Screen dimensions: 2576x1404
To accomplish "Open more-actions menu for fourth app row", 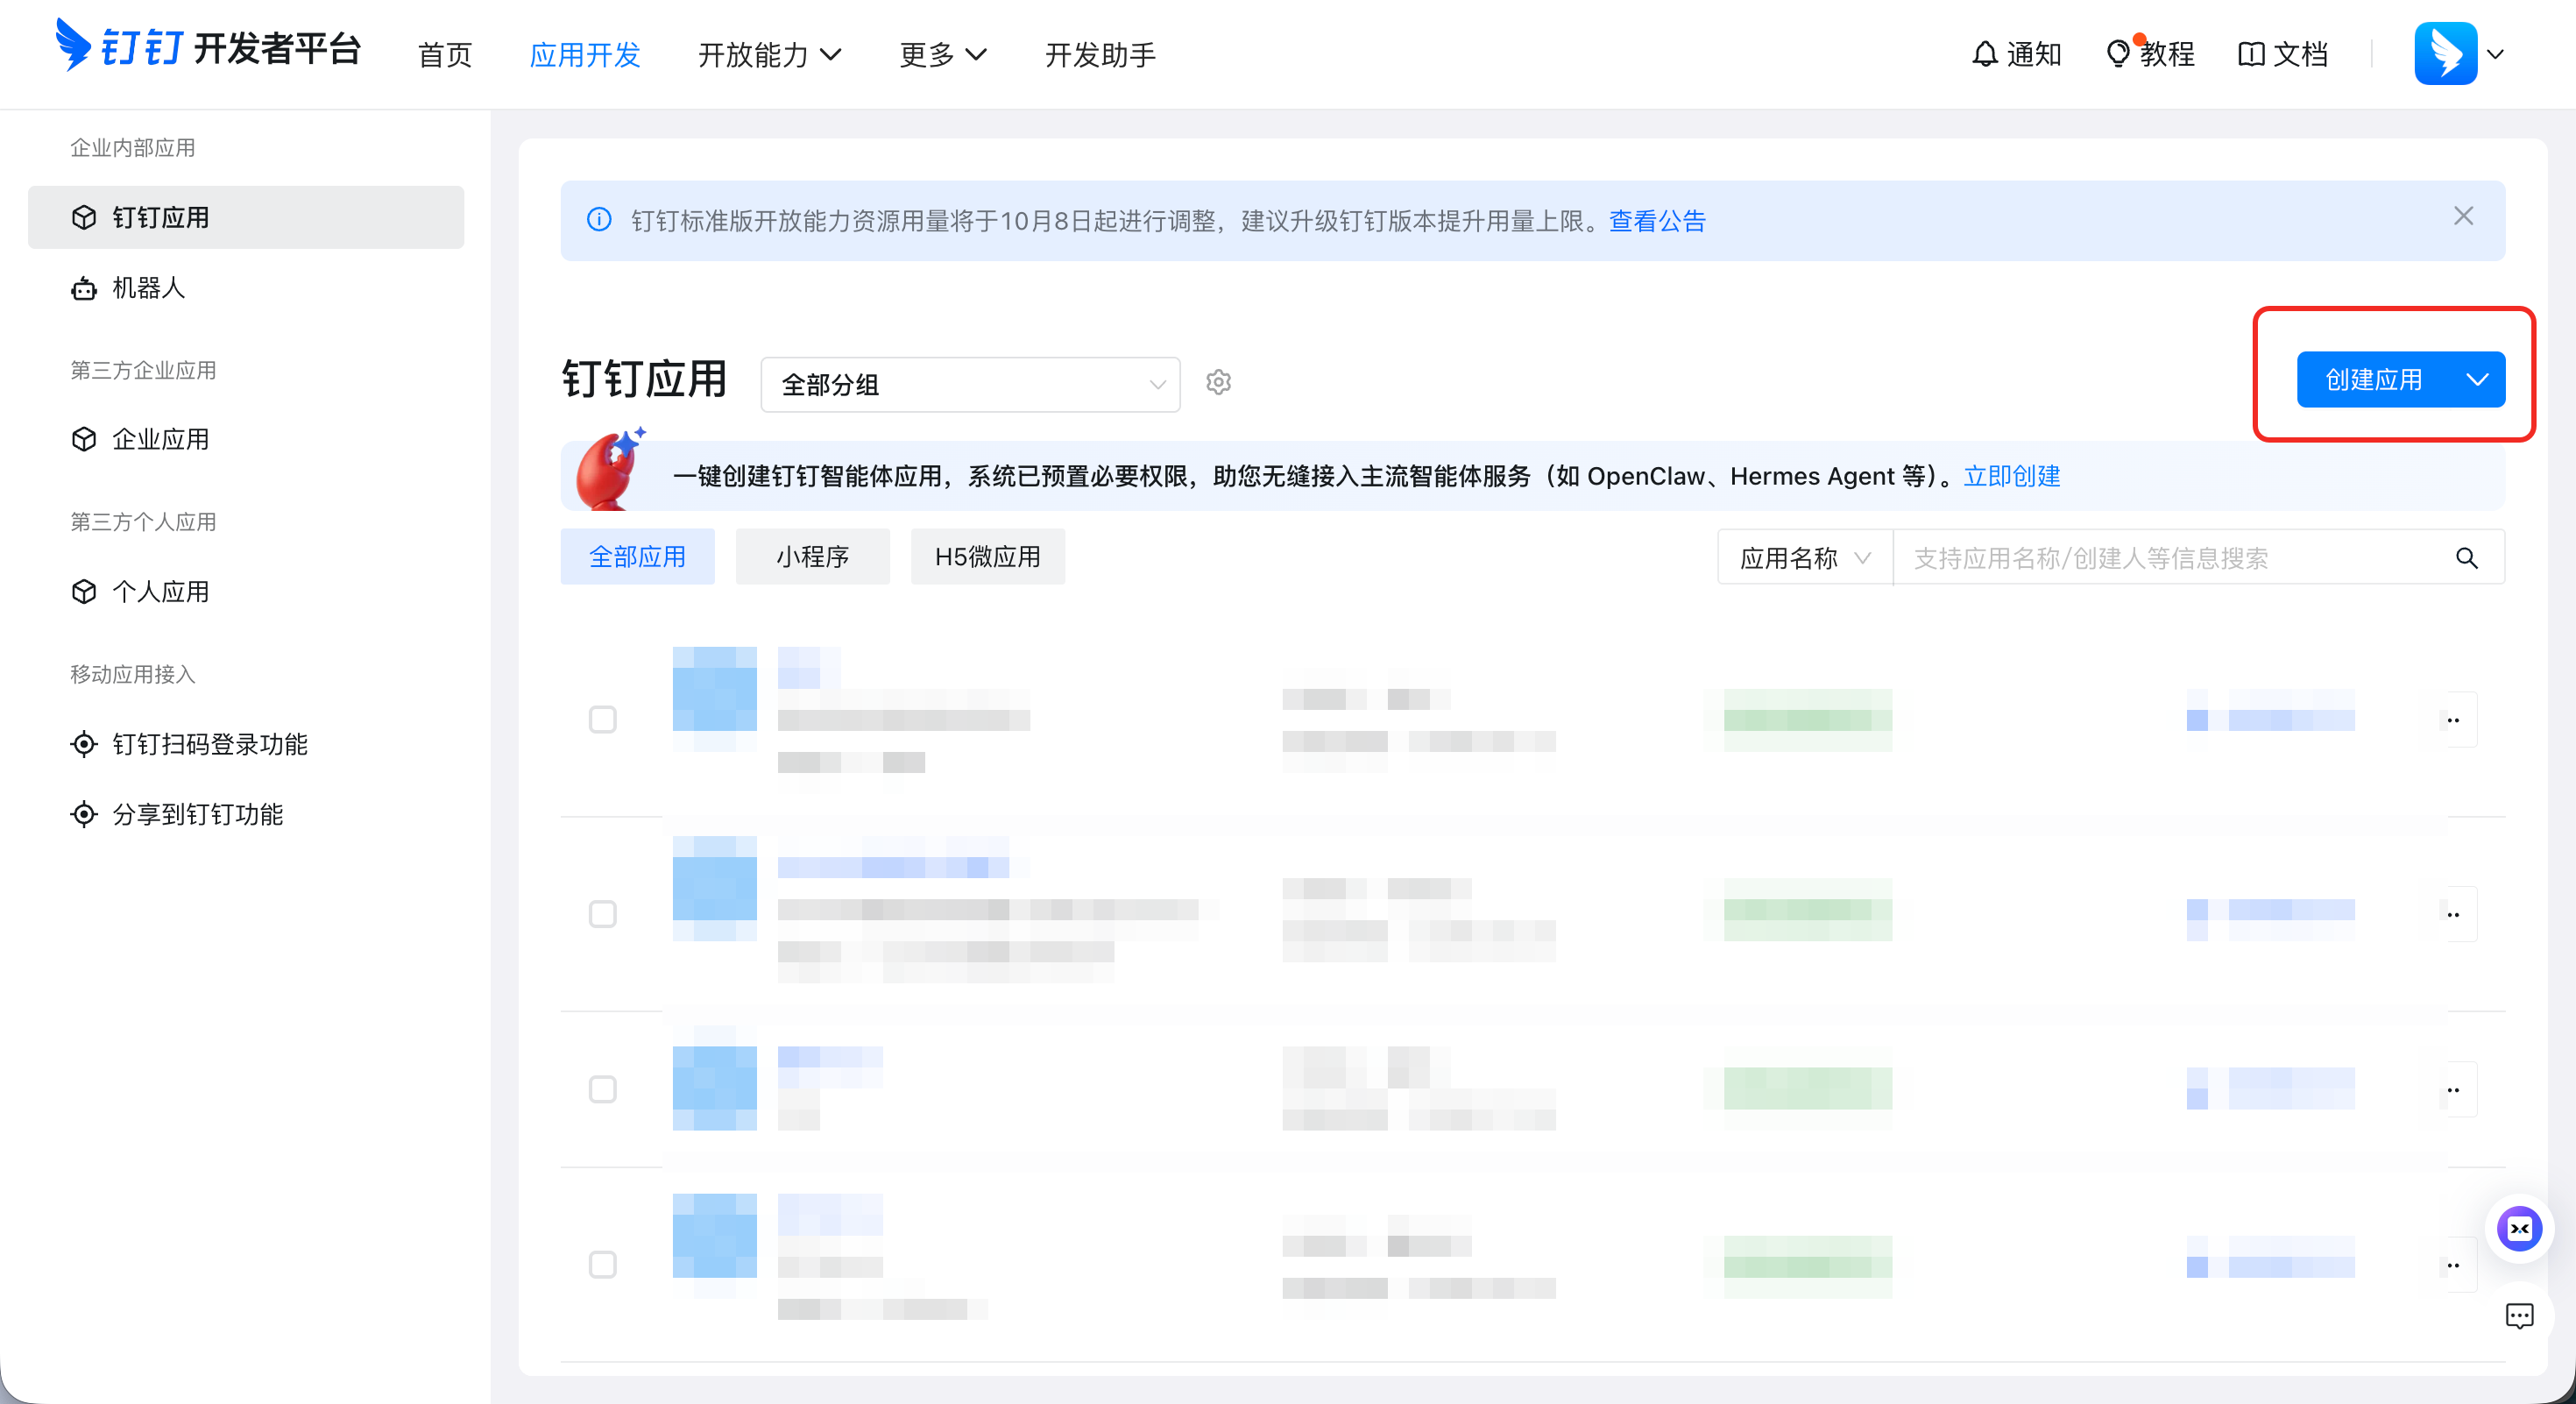I will (2453, 1265).
